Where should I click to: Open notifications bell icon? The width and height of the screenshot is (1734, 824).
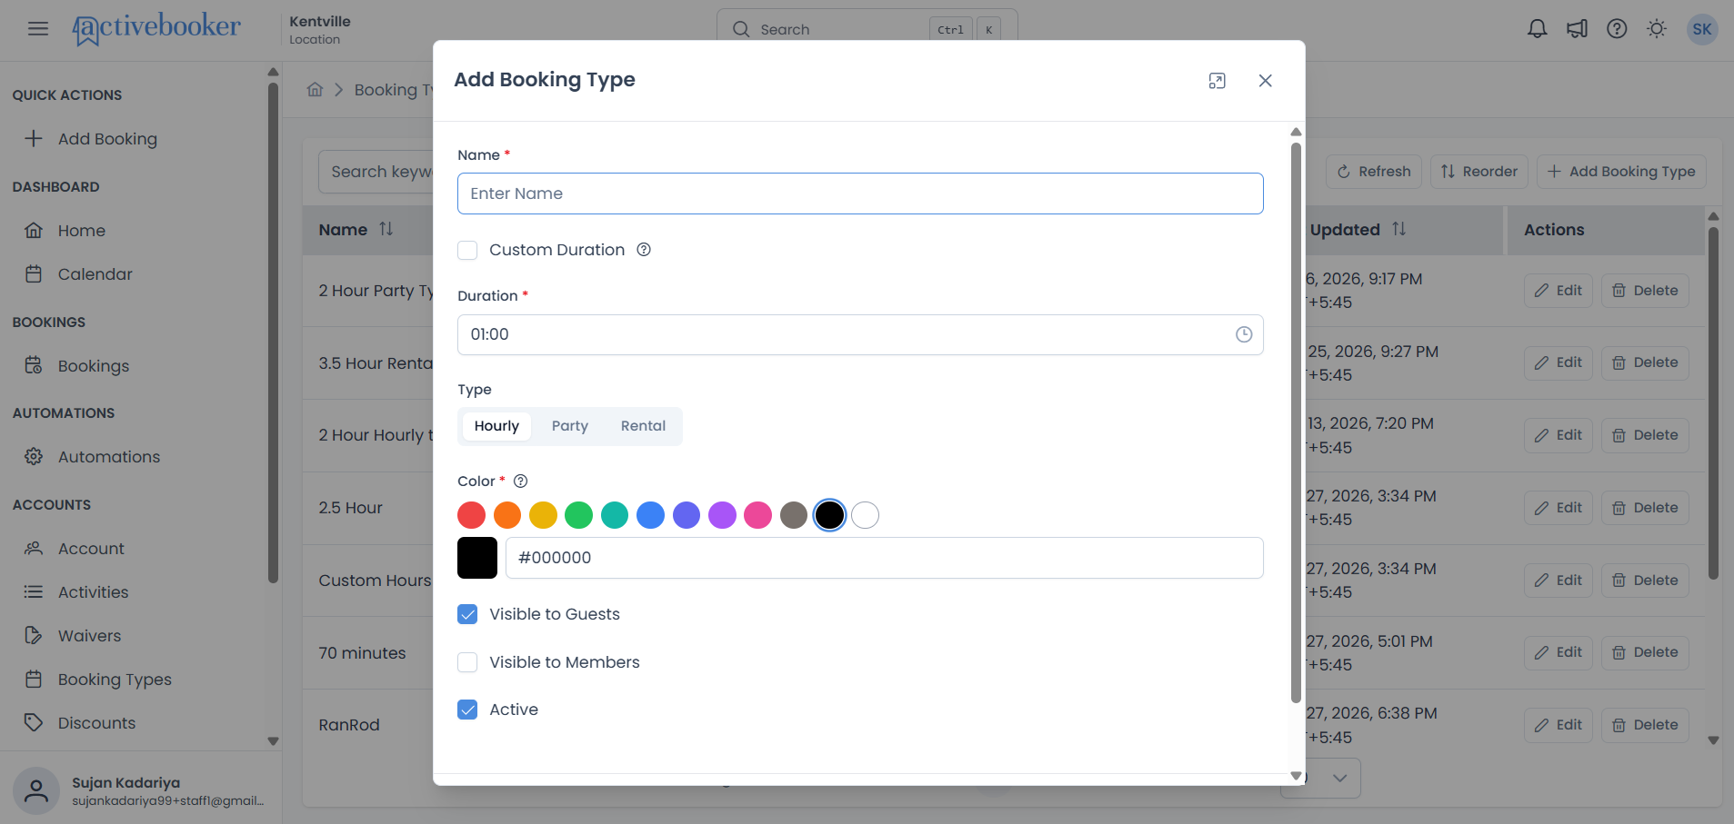[x=1537, y=29]
